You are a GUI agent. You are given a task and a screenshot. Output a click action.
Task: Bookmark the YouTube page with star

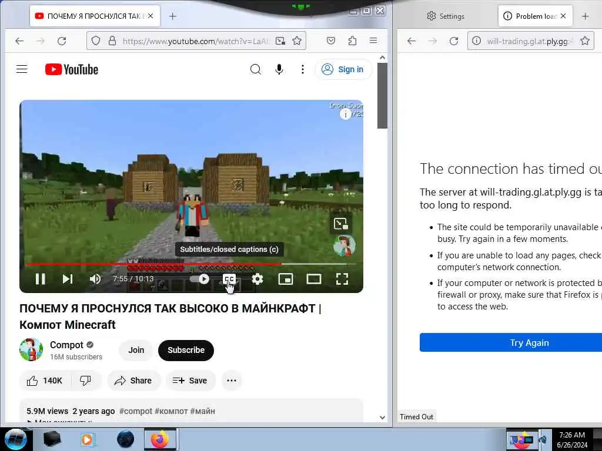tap(297, 41)
